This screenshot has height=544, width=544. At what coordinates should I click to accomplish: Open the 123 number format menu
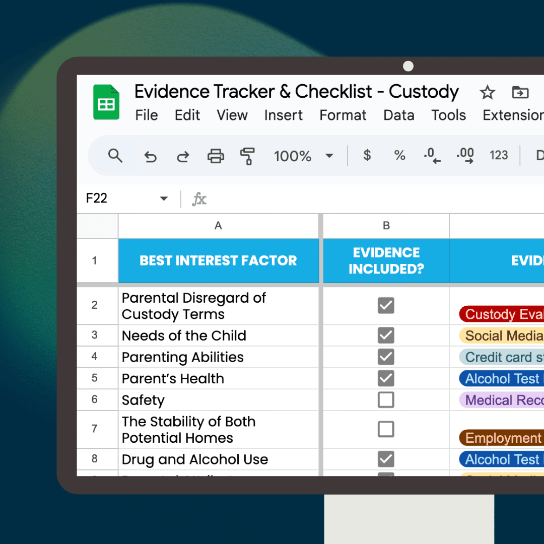(x=498, y=156)
